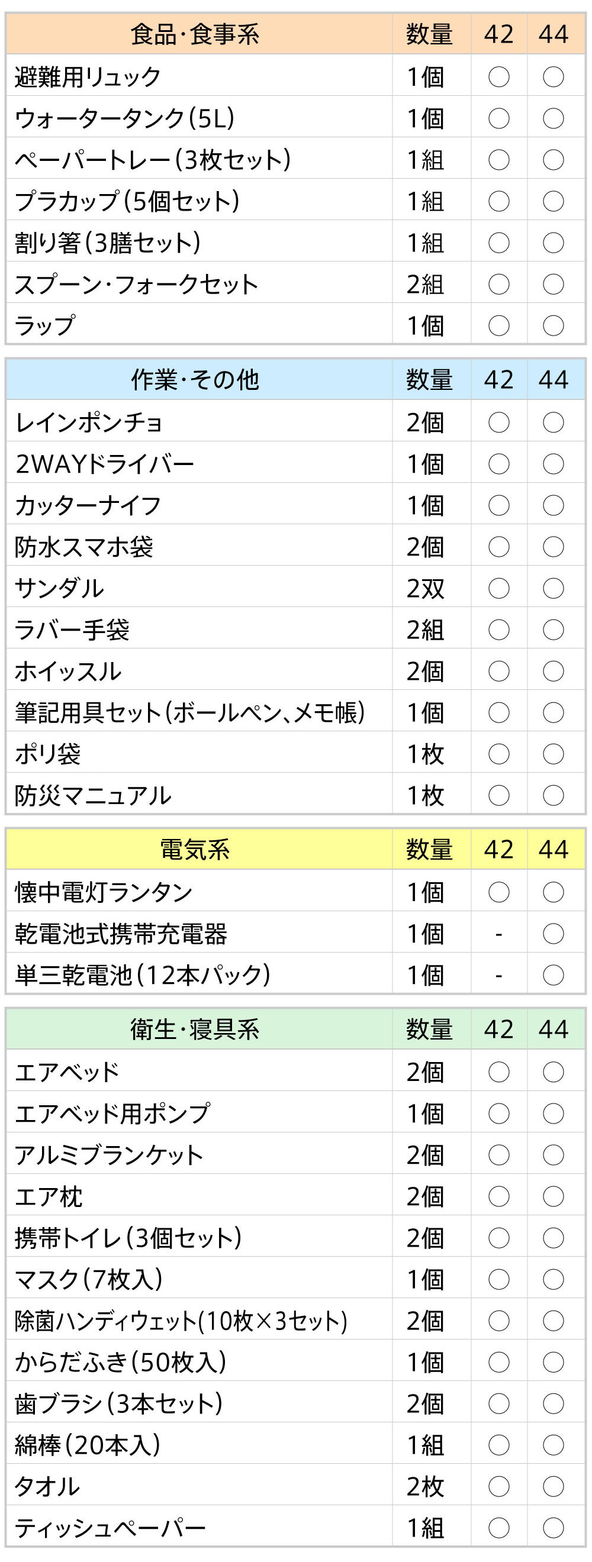Click the 44 circle for カッターナイフ

[553, 505]
